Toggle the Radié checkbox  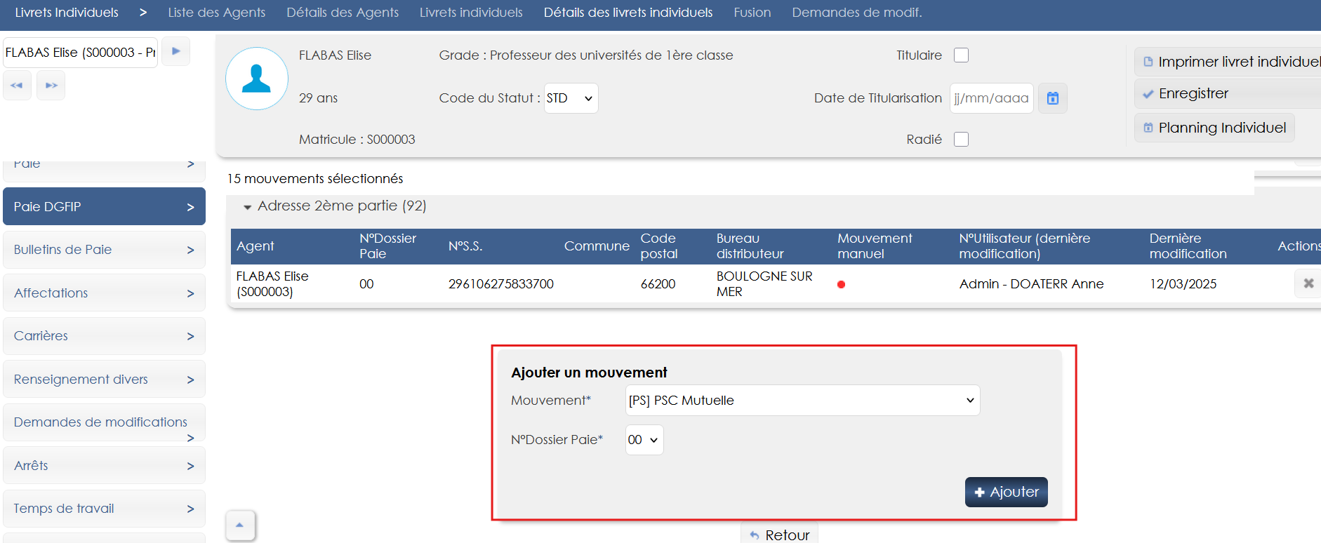click(961, 140)
